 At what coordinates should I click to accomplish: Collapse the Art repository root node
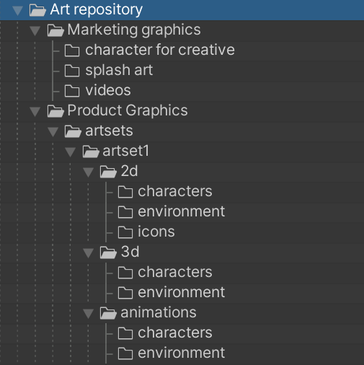coord(18,11)
